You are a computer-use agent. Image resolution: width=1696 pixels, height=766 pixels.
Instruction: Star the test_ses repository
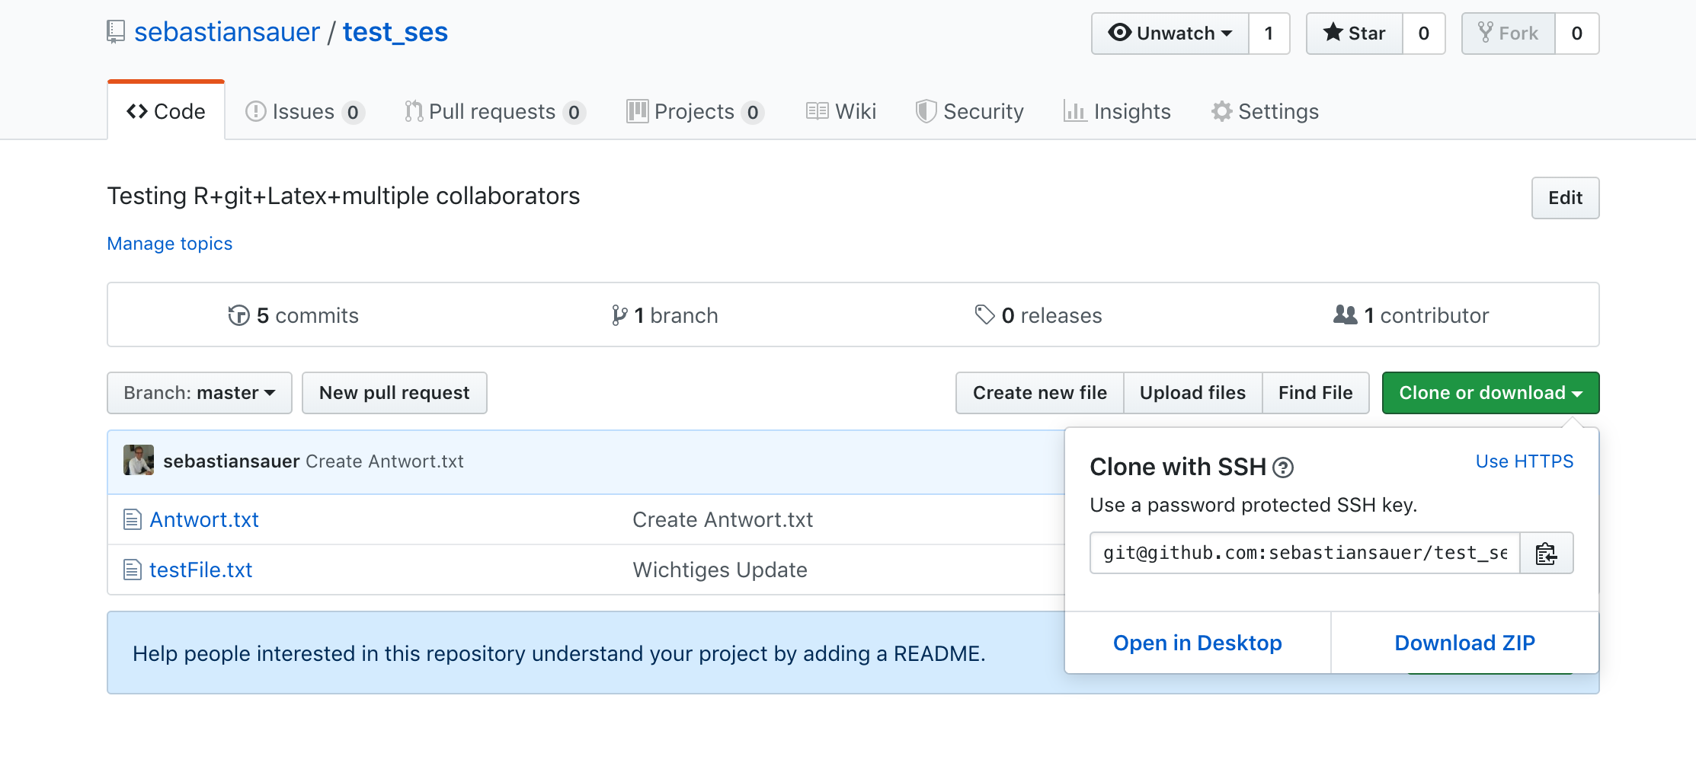(x=1355, y=34)
